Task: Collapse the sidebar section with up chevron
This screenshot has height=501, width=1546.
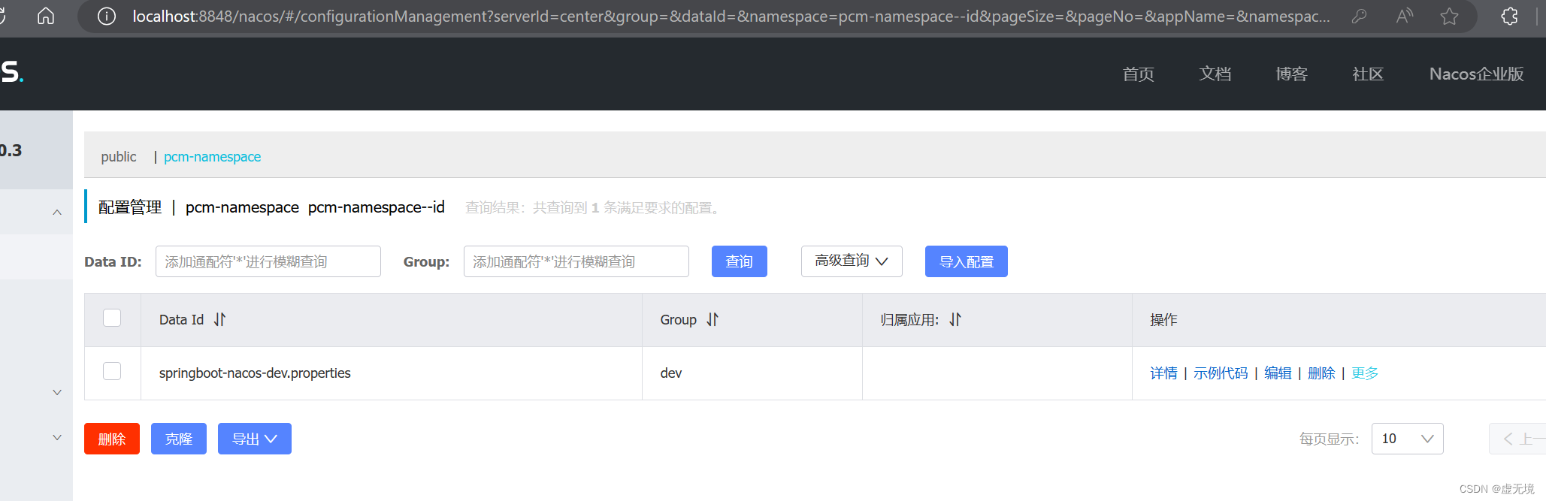Action: tap(57, 213)
